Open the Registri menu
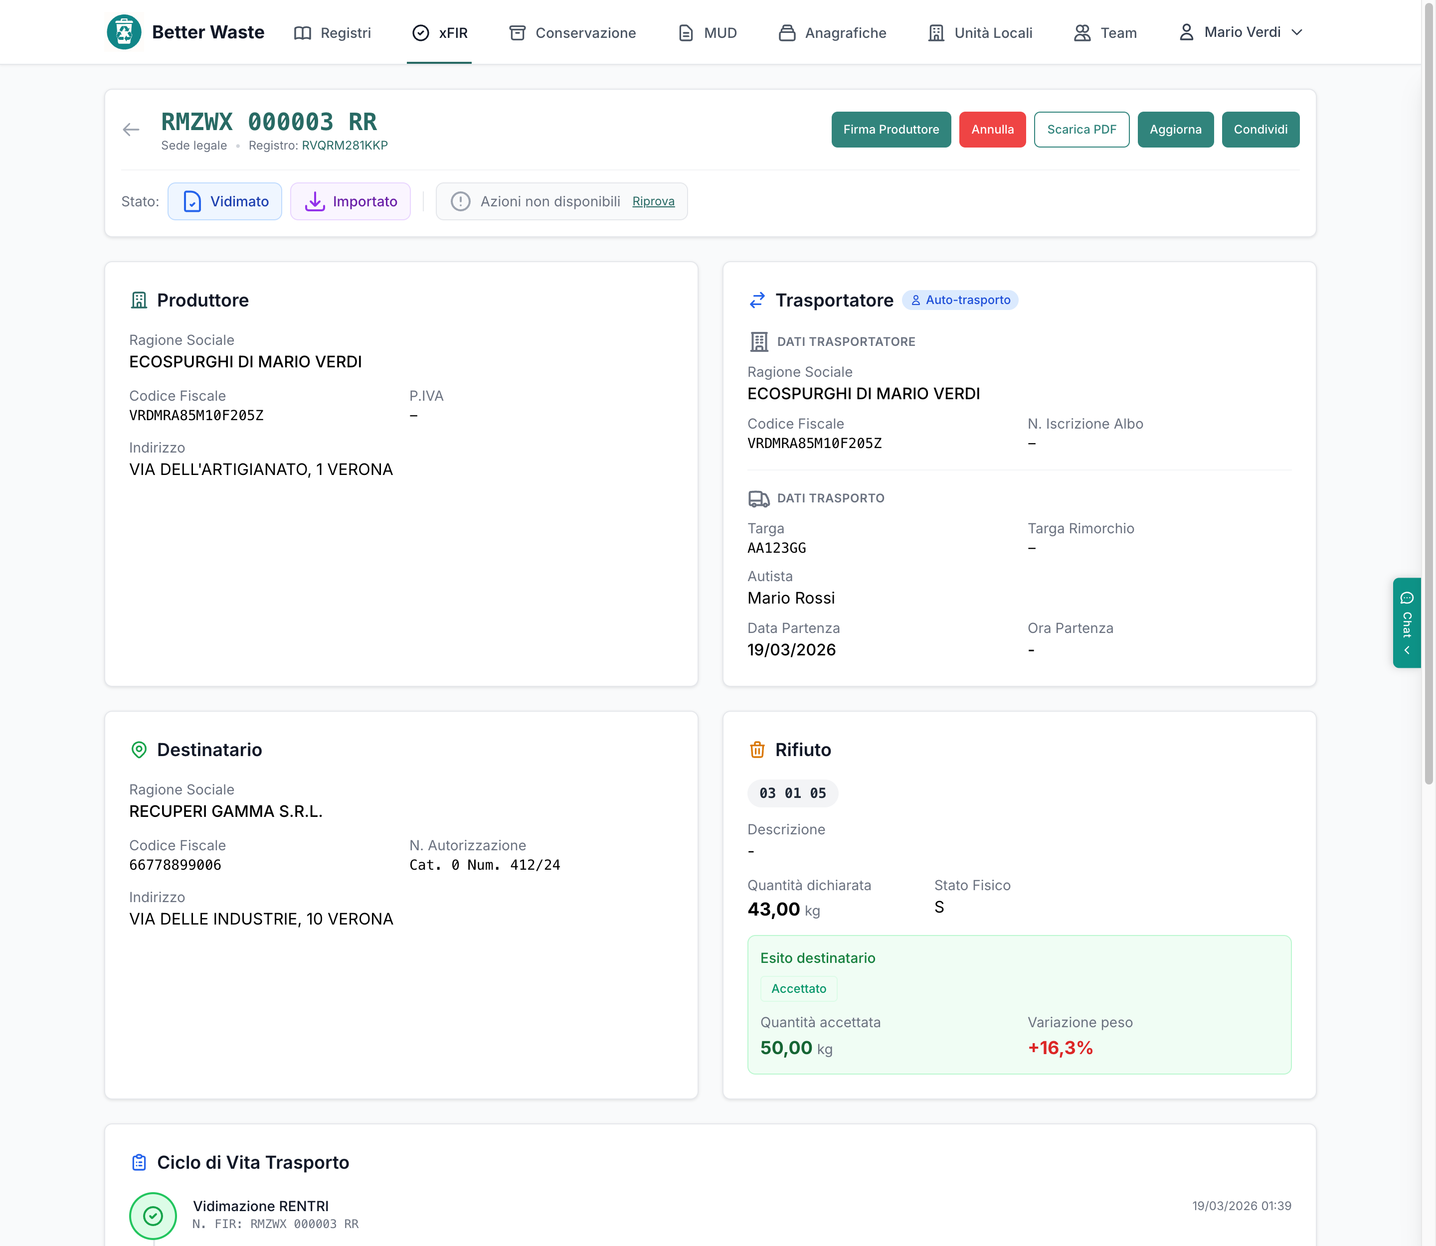1436x1246 pixels. (333, 33)
